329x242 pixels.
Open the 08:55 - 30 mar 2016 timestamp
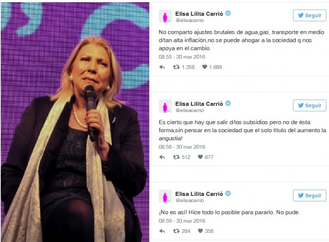[x=182, y=57]
